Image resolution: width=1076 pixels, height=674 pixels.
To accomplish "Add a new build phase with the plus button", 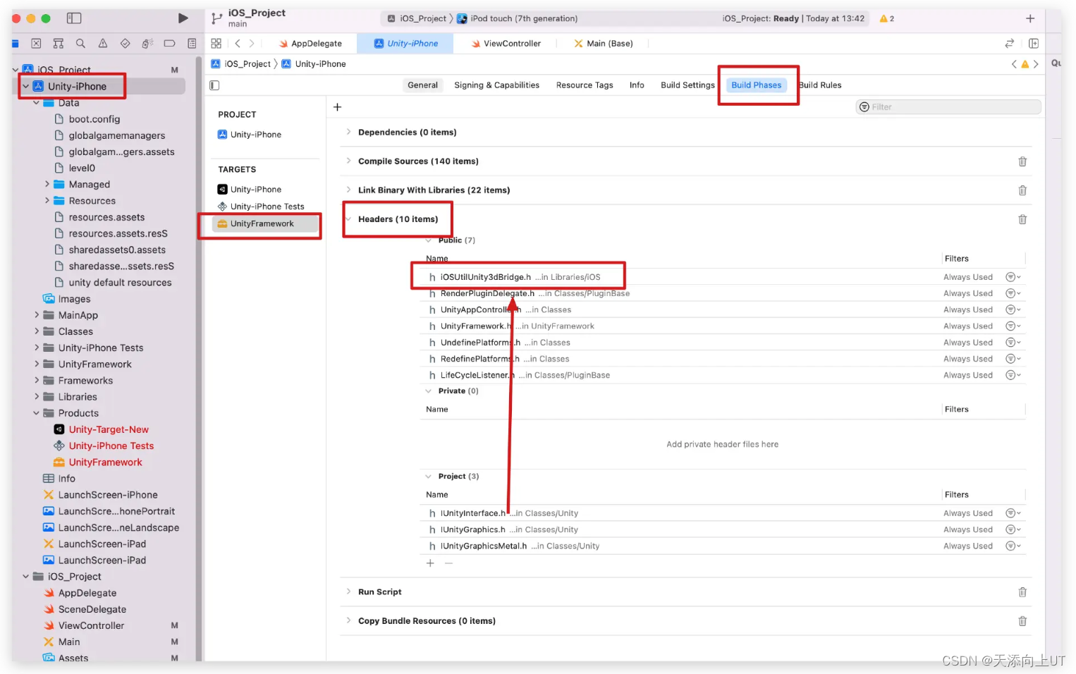I will tap(337, 107).
